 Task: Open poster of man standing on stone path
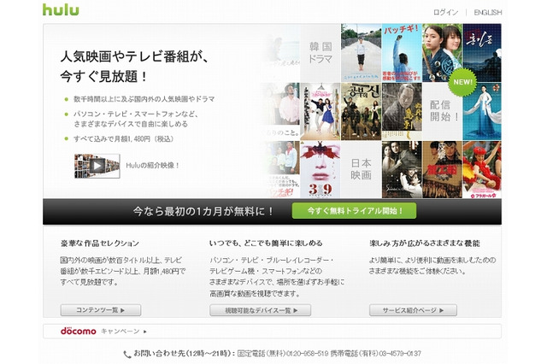click(x=361, y=53)
